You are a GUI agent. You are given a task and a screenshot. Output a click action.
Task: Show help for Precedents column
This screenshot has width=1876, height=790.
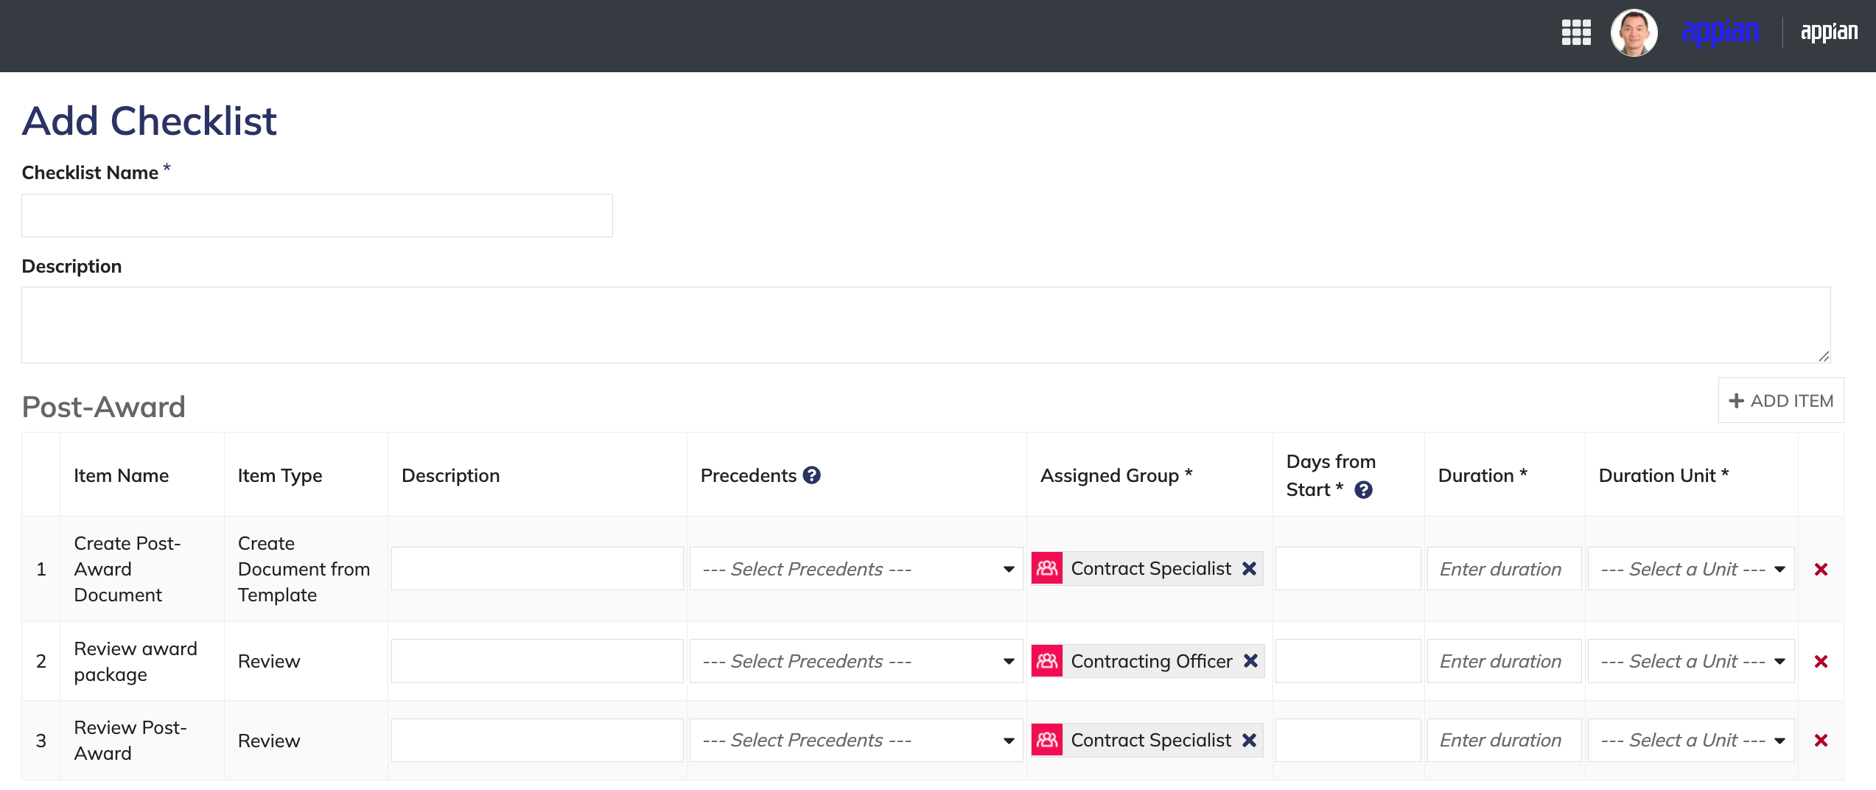(811, 475)
